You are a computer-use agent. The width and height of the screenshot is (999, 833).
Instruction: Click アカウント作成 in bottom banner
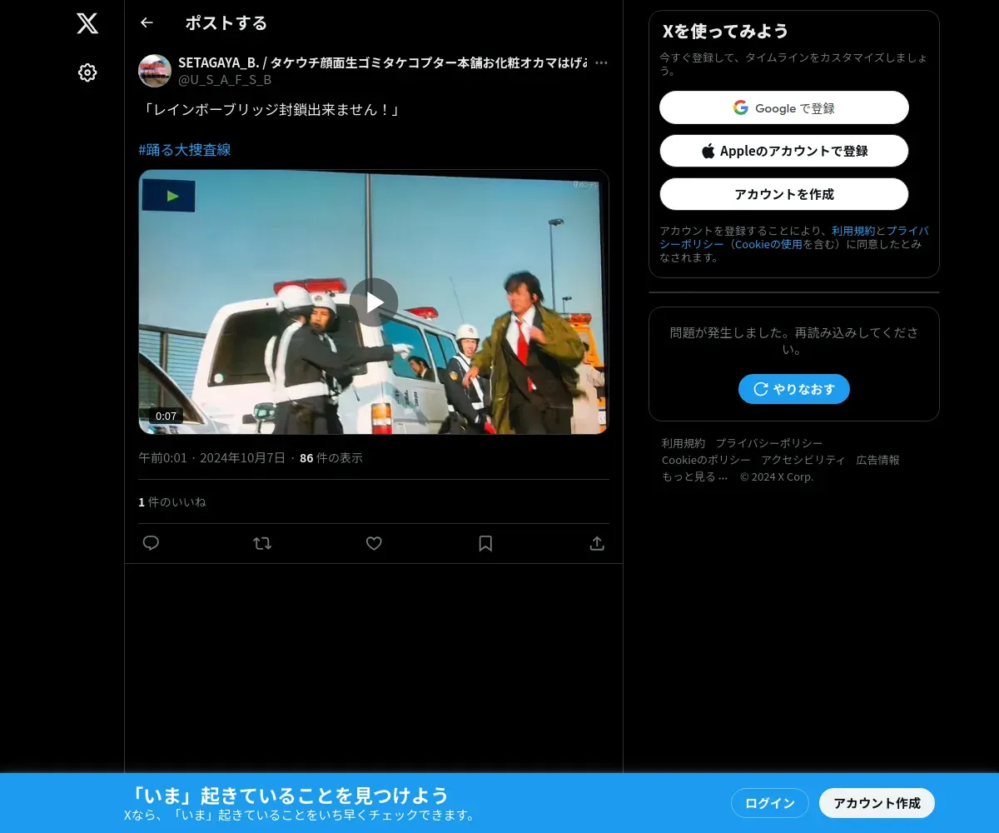(x=877, y=803)
